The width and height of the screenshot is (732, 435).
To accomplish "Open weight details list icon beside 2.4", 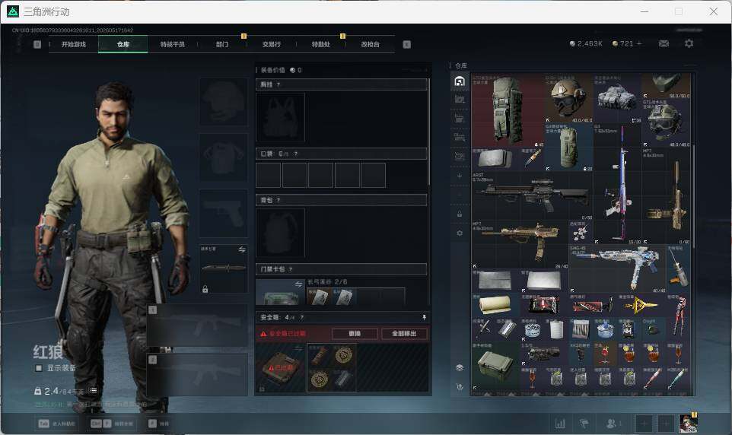I will click(94, 390).
